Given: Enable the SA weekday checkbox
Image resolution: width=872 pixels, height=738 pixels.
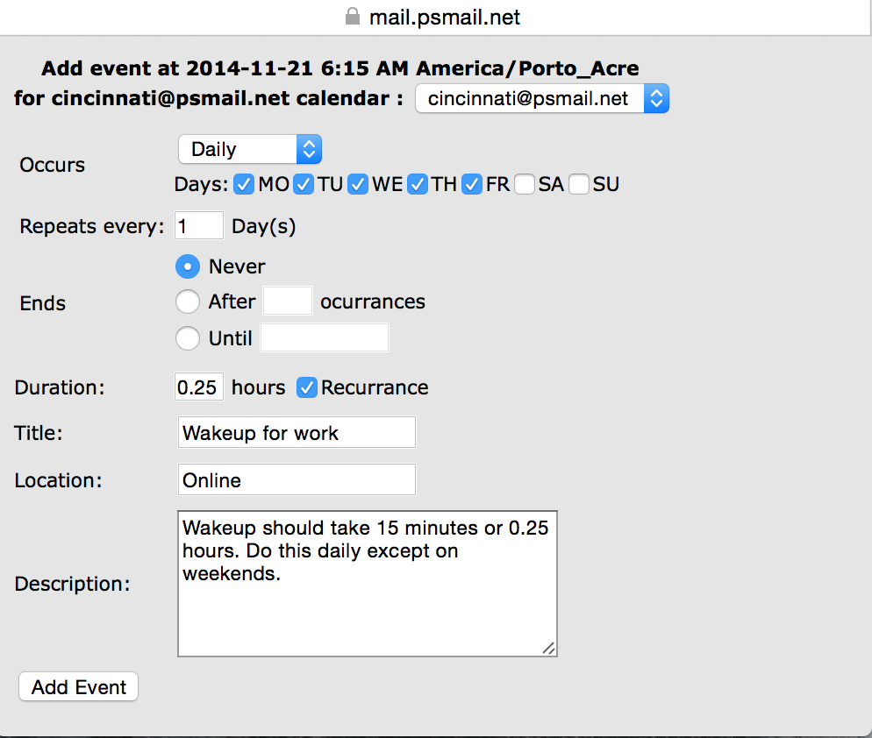Looking at the screenshot, I should point(524,184).
